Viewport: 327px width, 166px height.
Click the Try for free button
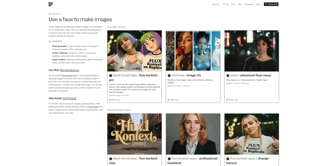(x=271, y=4)
